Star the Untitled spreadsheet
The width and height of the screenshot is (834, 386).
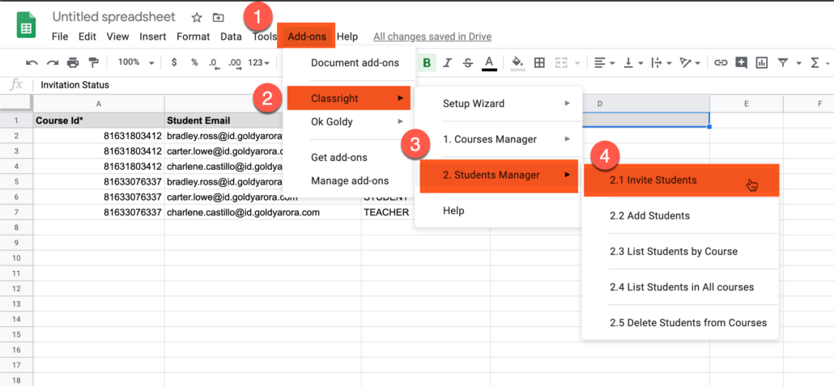click(x=197, y=18)
